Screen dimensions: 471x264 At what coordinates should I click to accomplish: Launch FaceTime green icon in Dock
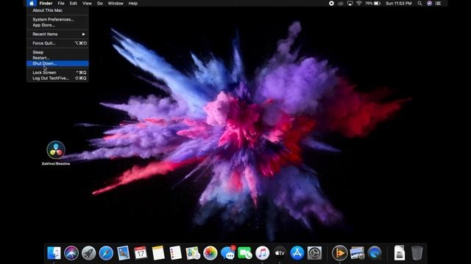[x=245, y=253]
